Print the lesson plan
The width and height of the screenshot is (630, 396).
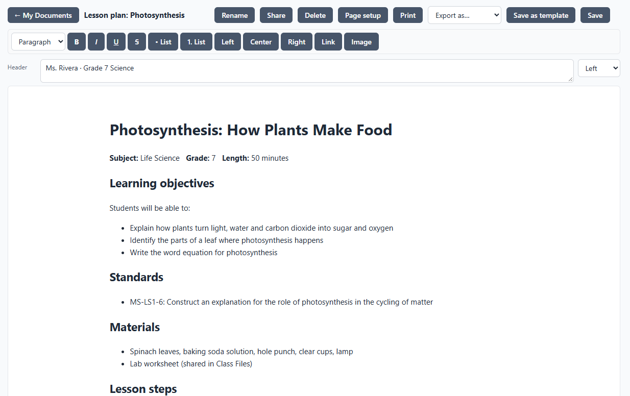[408, 15]
